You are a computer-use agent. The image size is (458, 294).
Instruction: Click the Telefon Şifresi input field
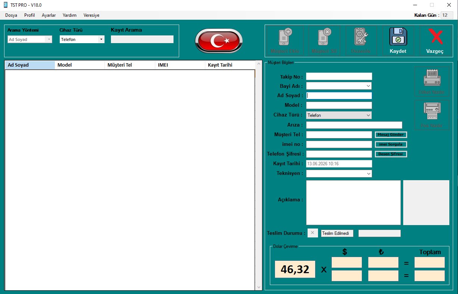tap(339, 154)
